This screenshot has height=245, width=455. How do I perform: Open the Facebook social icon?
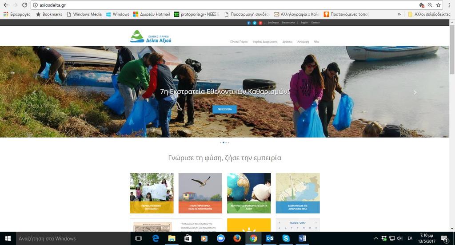(x=249, y=23)
